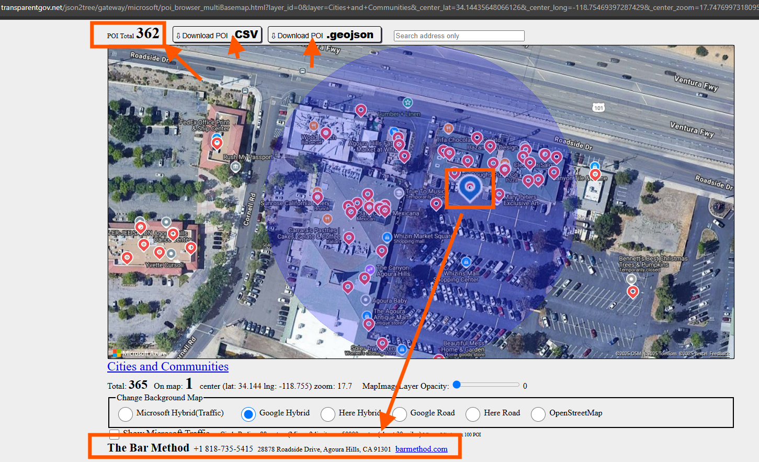Click The Bar Method business name
The width and height of the screenshot is (759, 462).
pyautogui.click(x=149, y=447)
